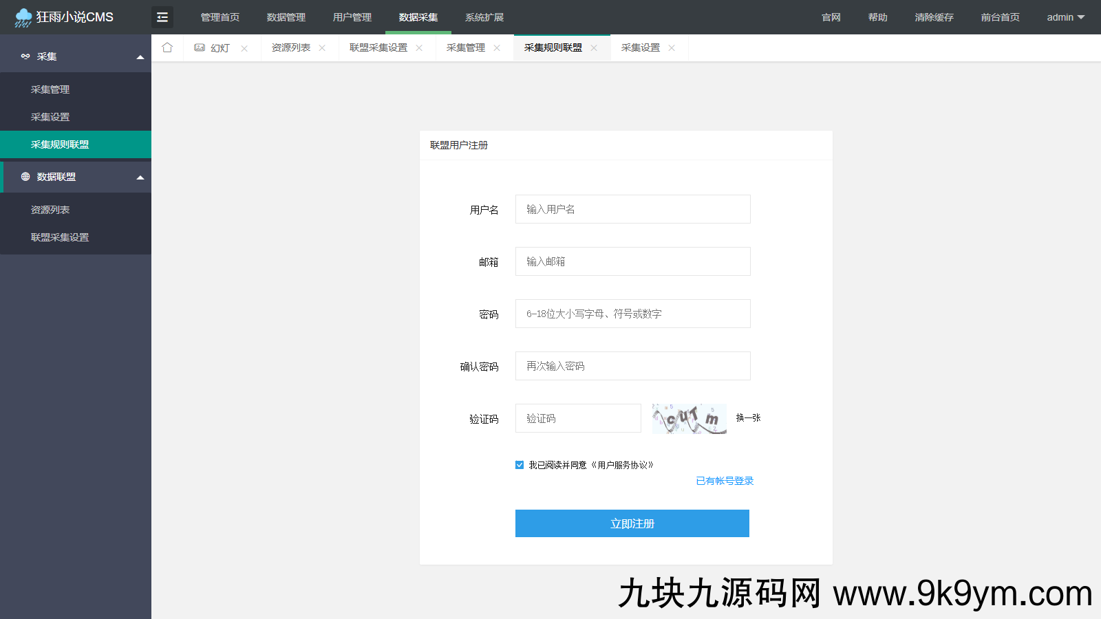The image size is (1101, 619).
Task: Click the 立即注册 button
Action: click(632, 523)
